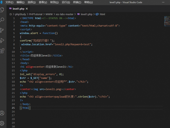Click the VS Code logo in title bar
Viewport: 170px width, 128px height.
(1, 2)
